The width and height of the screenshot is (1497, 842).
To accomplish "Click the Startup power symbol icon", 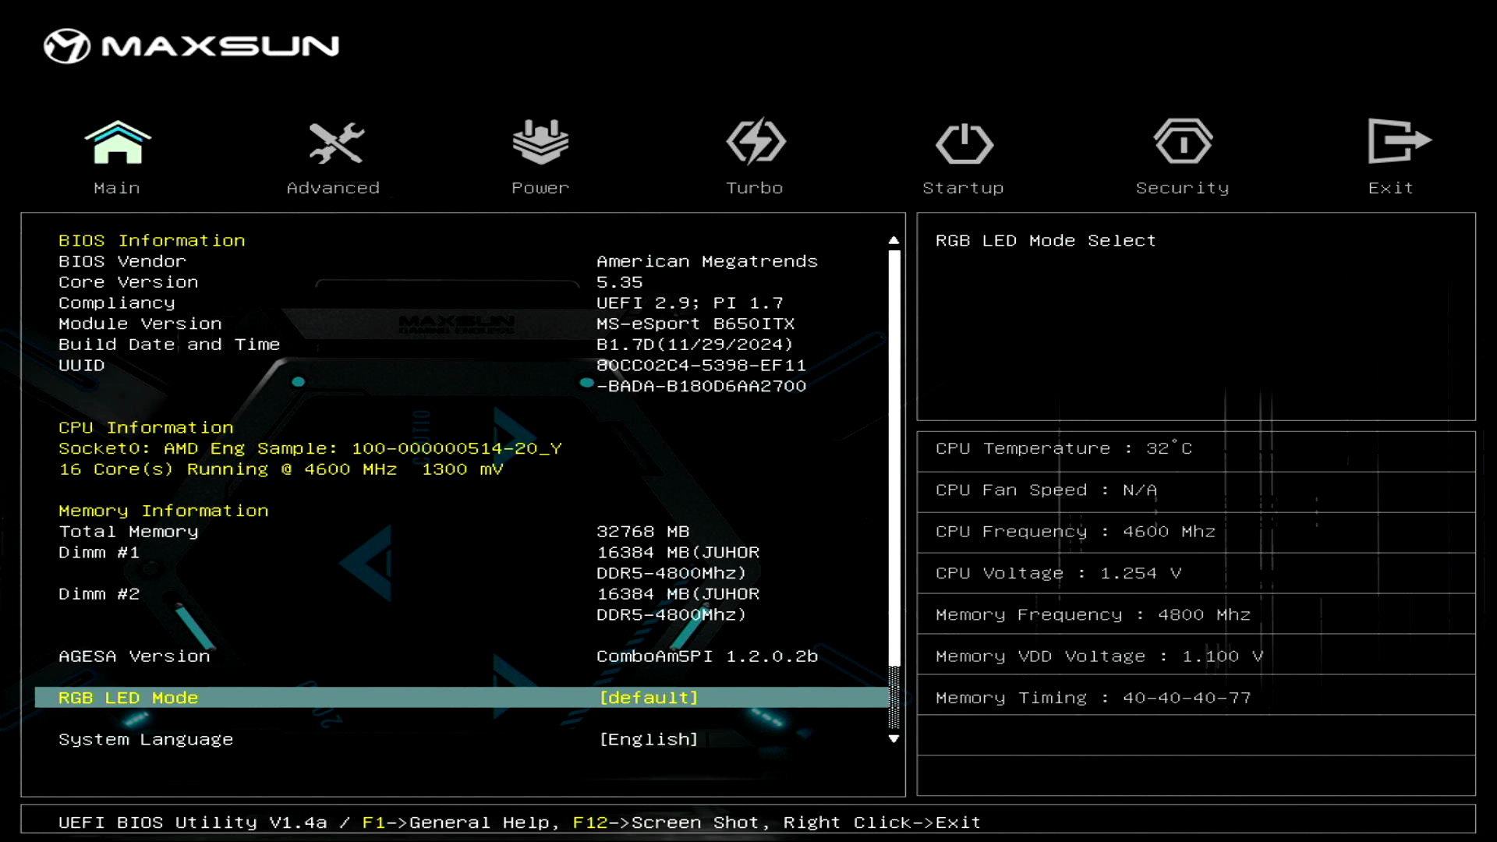I will click(x=964, y=143).
